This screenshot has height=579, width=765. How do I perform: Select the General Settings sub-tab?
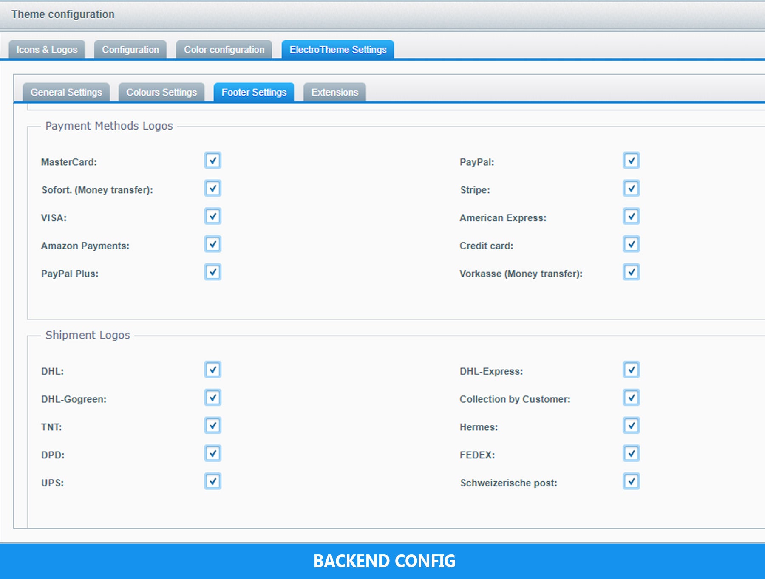(x=66, y=92)
